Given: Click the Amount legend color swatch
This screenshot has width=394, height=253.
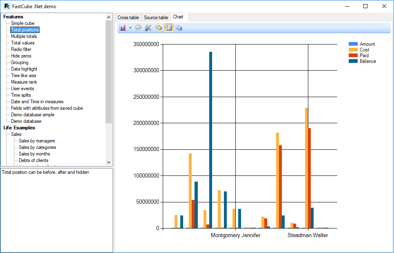Looking at the screenshot, I should [353, 44].
